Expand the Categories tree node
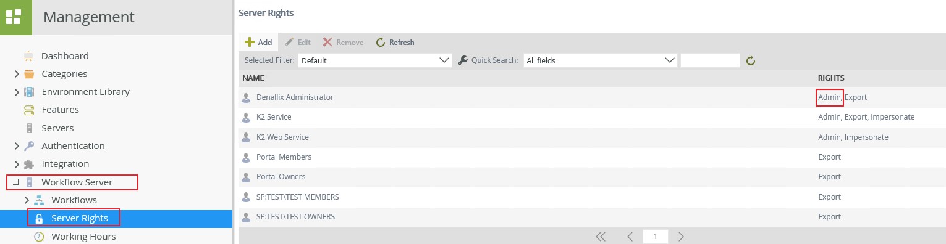 click(x=17, y=74)
